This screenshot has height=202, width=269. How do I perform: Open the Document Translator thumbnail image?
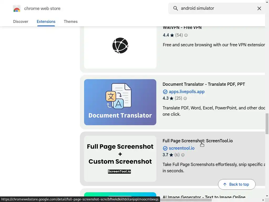tap(120, 102)
